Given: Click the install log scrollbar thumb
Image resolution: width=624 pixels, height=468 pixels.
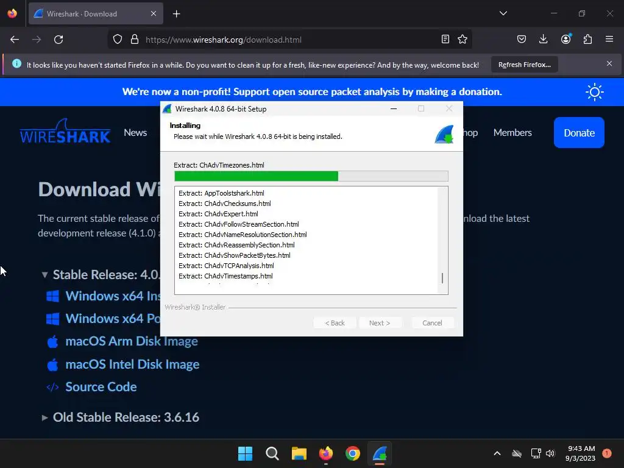Looking at the screenshot, I should (x=442, y=278).
